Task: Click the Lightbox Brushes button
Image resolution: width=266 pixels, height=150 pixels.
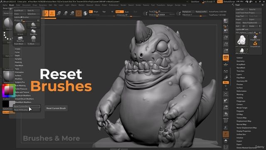Action: coord(27,17)
